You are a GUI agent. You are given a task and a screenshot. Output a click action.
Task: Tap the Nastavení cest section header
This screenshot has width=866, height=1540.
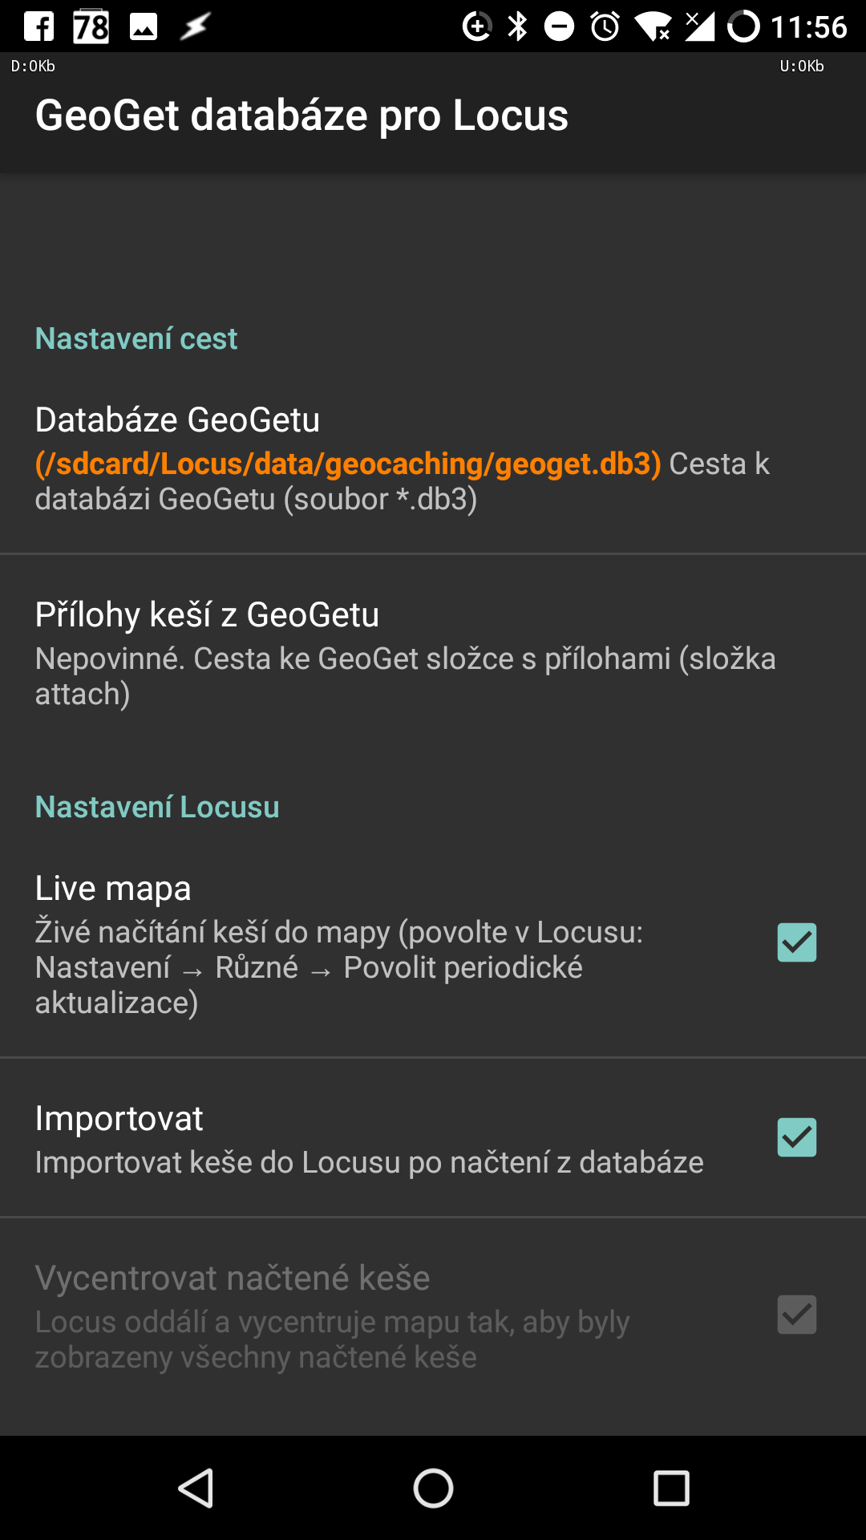click(136, 338)
